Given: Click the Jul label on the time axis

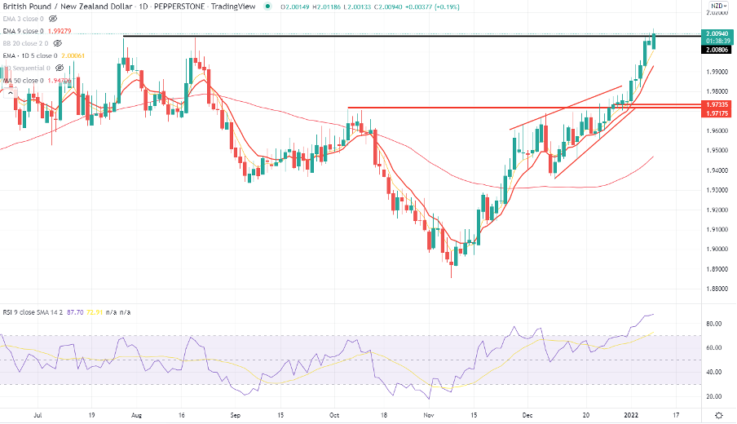Looking at the screenshot, I should click(x=38, y=415).
